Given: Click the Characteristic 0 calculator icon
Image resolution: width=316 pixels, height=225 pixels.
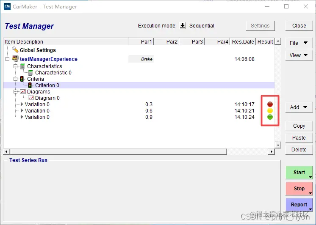Looking at the screenshot, I should tap(30, 73).
